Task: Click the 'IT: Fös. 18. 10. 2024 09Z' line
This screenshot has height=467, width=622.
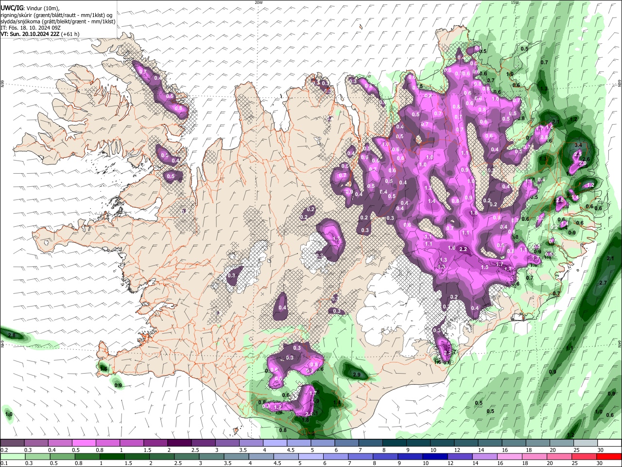Action: [x=31, y=28]
